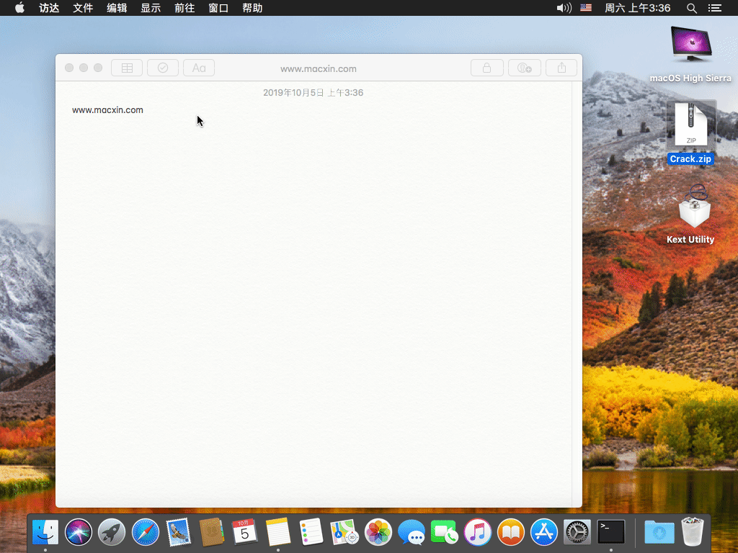
Task: Close the Notes window
Action: [x=69, y=68]
